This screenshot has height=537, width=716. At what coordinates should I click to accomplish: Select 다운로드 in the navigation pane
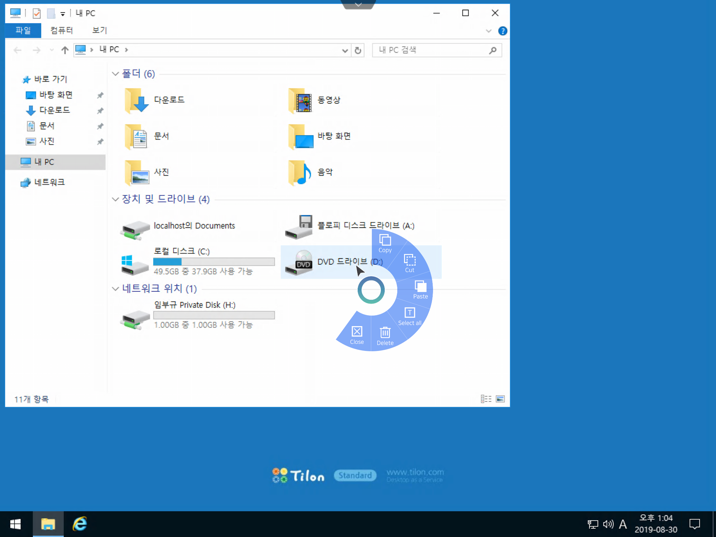(x=54, y=110)
